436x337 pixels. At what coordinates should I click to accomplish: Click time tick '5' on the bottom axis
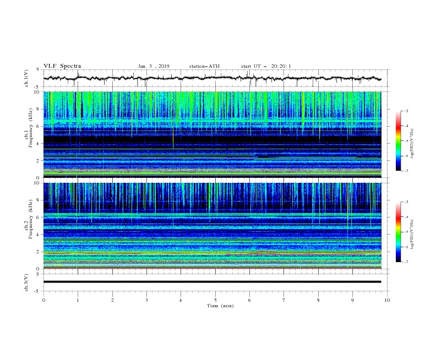click(x=215, y=300)
